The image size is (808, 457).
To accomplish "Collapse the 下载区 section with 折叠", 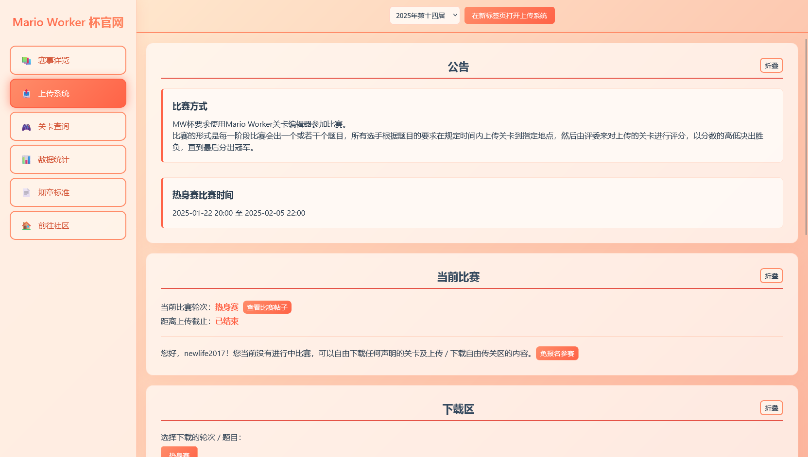I will click(x=771, y=408).
